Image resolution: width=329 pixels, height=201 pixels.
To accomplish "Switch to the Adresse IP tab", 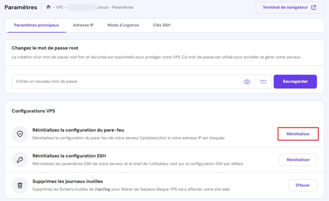I will click(83, 25).
